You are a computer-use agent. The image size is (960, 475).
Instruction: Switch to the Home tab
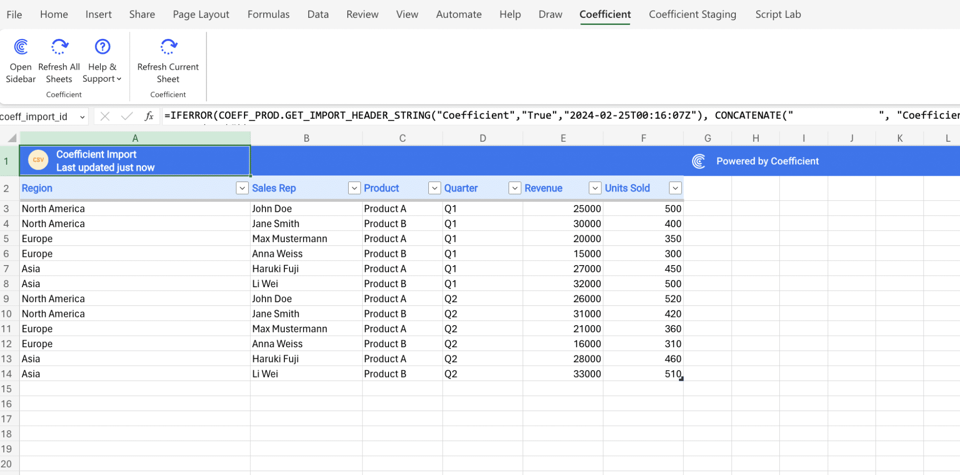[x=54, y=14]
